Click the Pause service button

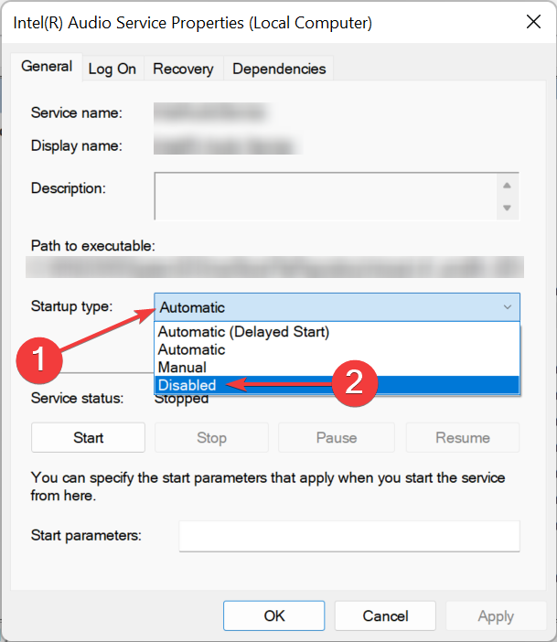[337, 438]
